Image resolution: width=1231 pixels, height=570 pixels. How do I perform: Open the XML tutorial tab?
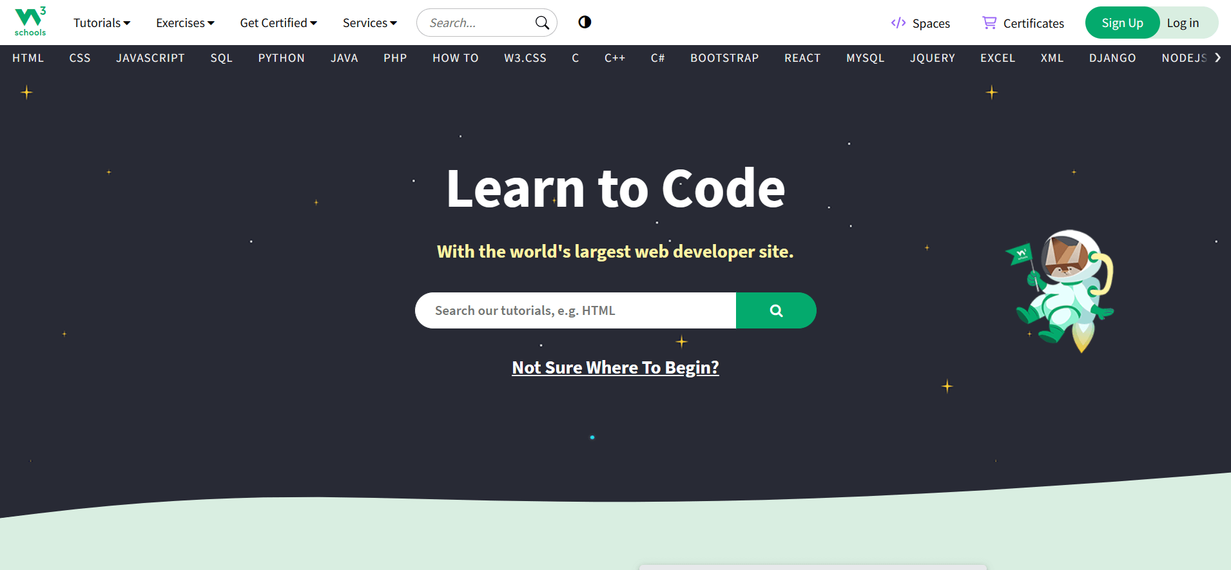coord(1052,58)
